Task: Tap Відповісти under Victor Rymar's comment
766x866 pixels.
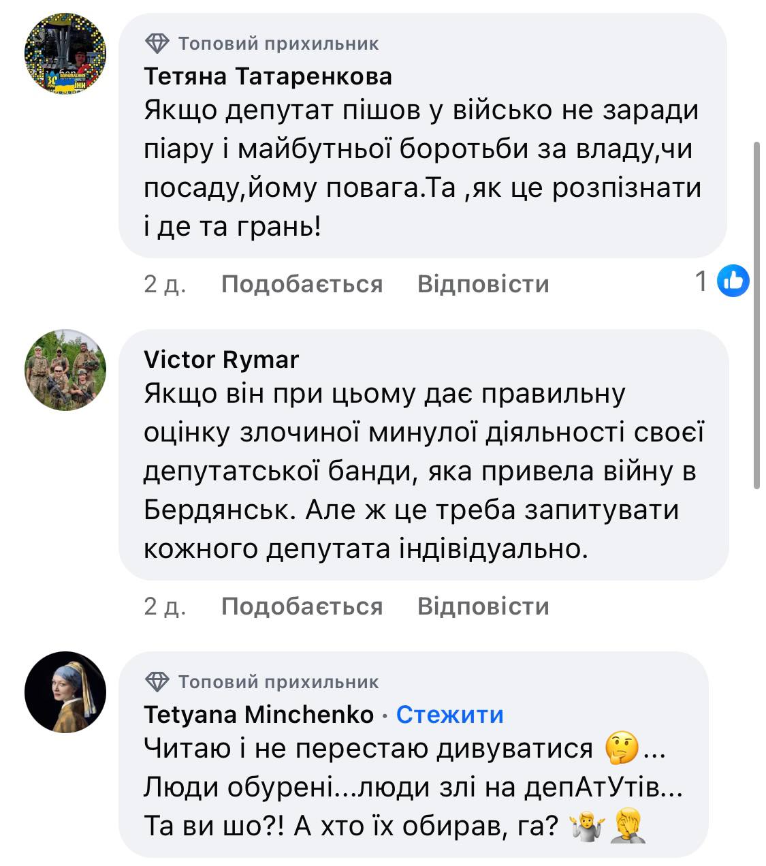Action: pyautogui.click(x=483, y=606)
